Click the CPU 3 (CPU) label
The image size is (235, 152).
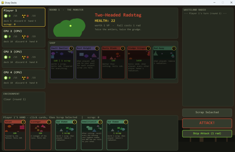click(13, 52)
